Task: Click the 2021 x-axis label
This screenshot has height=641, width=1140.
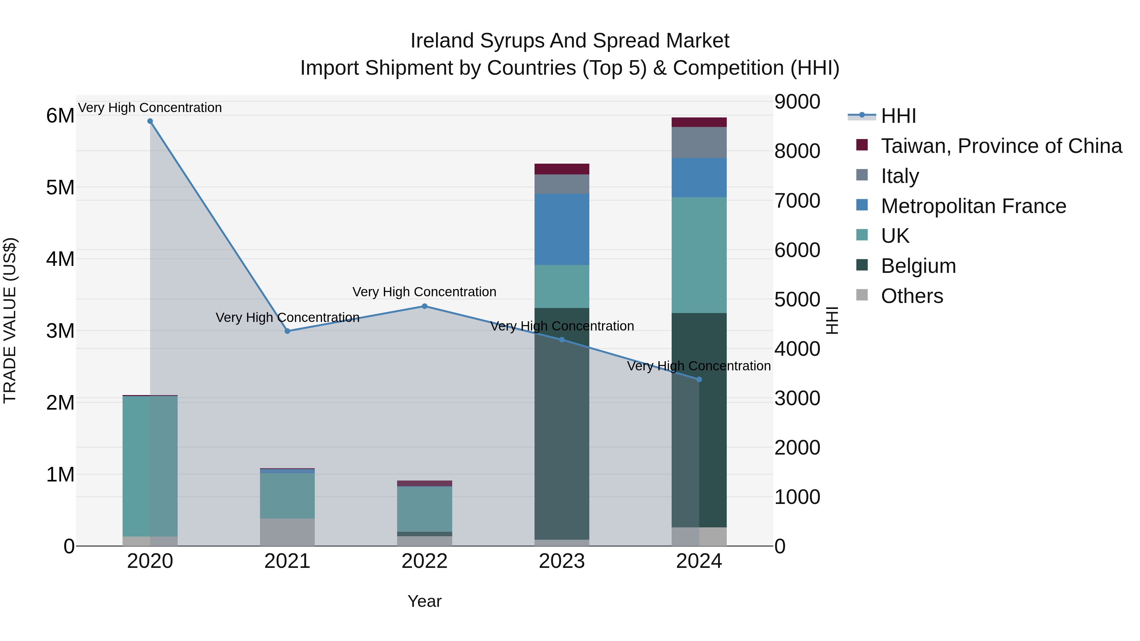Action: 287,561
